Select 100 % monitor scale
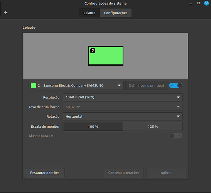The image size is (211, 193). (93, 127)
